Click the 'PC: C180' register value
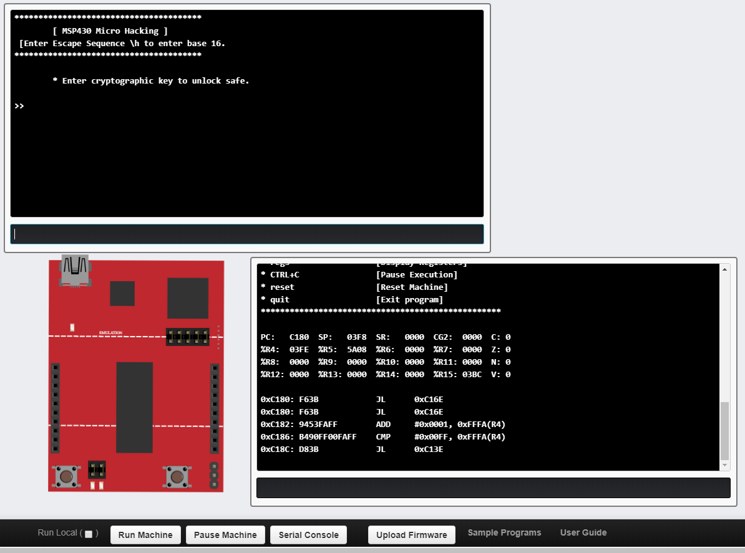The width and height of the screenshot is (745, 553). click(284, 337)
